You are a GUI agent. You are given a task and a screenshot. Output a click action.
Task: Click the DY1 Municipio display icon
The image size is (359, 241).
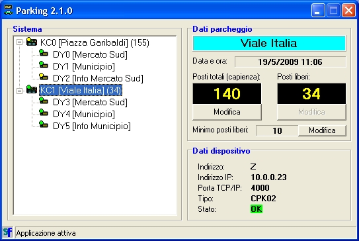pyautogui.click(x=44, y=65)
